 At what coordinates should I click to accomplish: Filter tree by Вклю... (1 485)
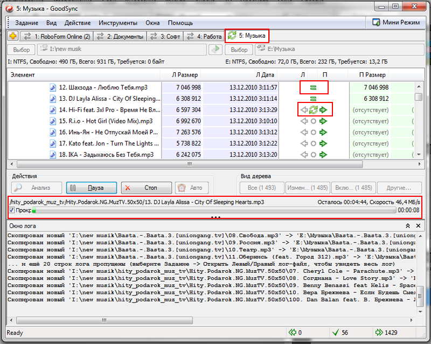click(x=353, y=188)
